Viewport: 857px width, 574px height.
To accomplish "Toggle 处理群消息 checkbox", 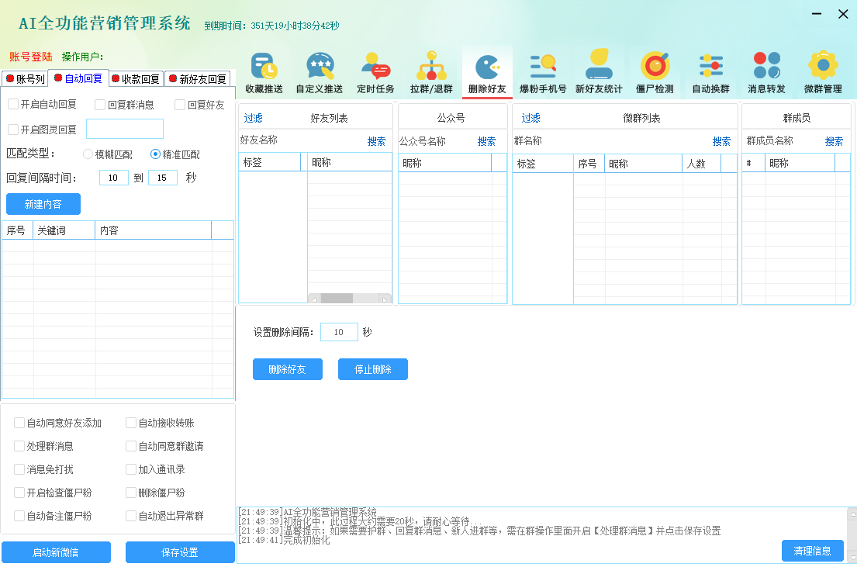I will [19, 446].
